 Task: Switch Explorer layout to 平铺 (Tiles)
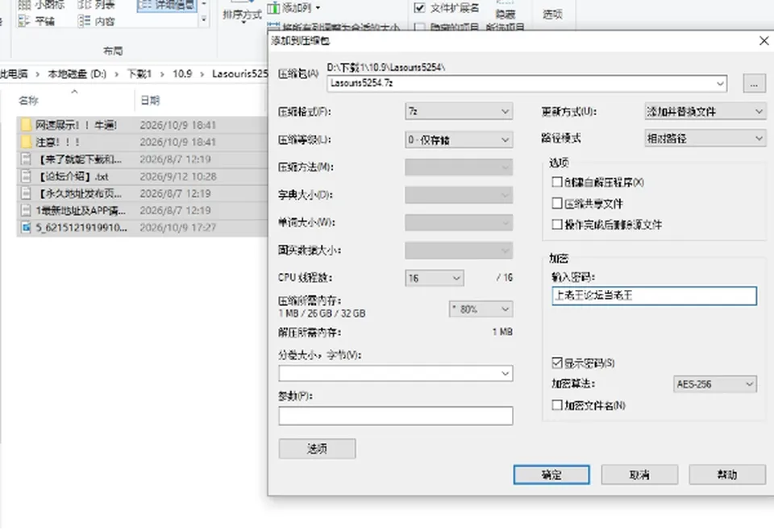tap(36, 21)
